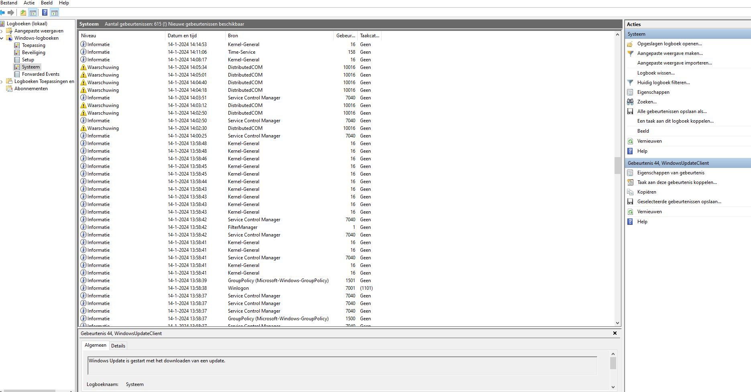Open the Beeld submenu in Acties
This screenshot has width=751, height=392.
pos(643,131)
